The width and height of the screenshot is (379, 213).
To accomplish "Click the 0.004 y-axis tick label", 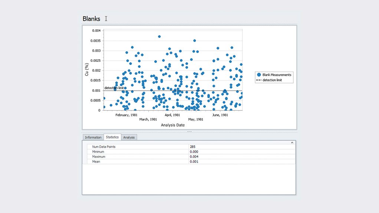I will pyautogui.click(x=96, y=31).
